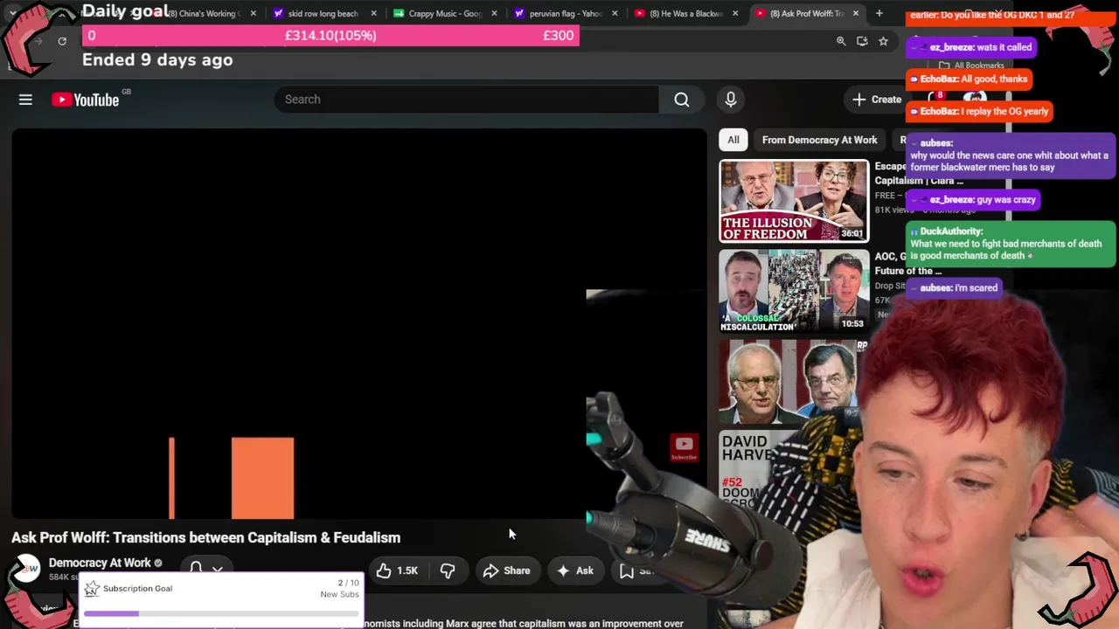Open the A Colossal Miscalculation video thumbnail
This screenshot has width=1119, height=629.
click(x=794, y=291)
